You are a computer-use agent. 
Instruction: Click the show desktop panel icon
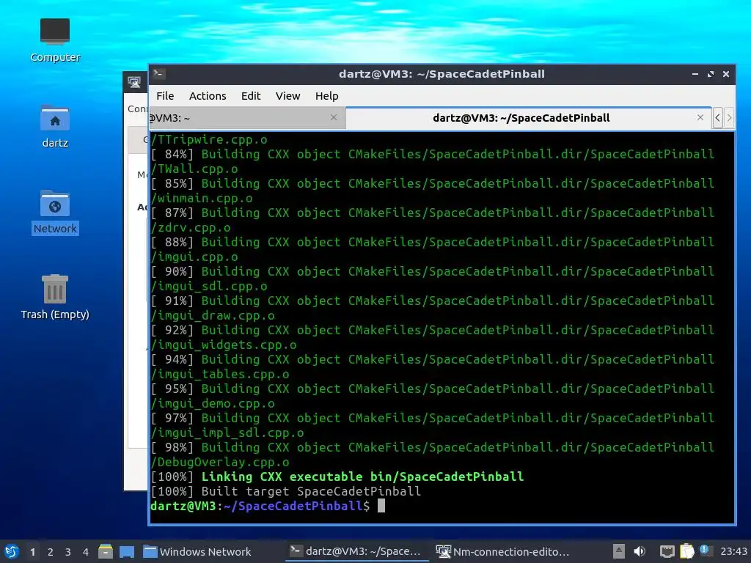point(127,551)
